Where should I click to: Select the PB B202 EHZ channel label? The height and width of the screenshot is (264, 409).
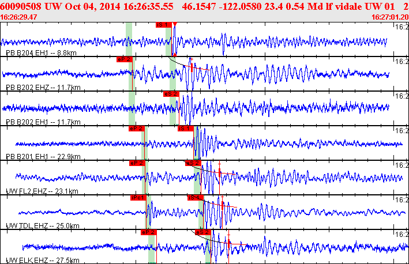coord(43,88)
